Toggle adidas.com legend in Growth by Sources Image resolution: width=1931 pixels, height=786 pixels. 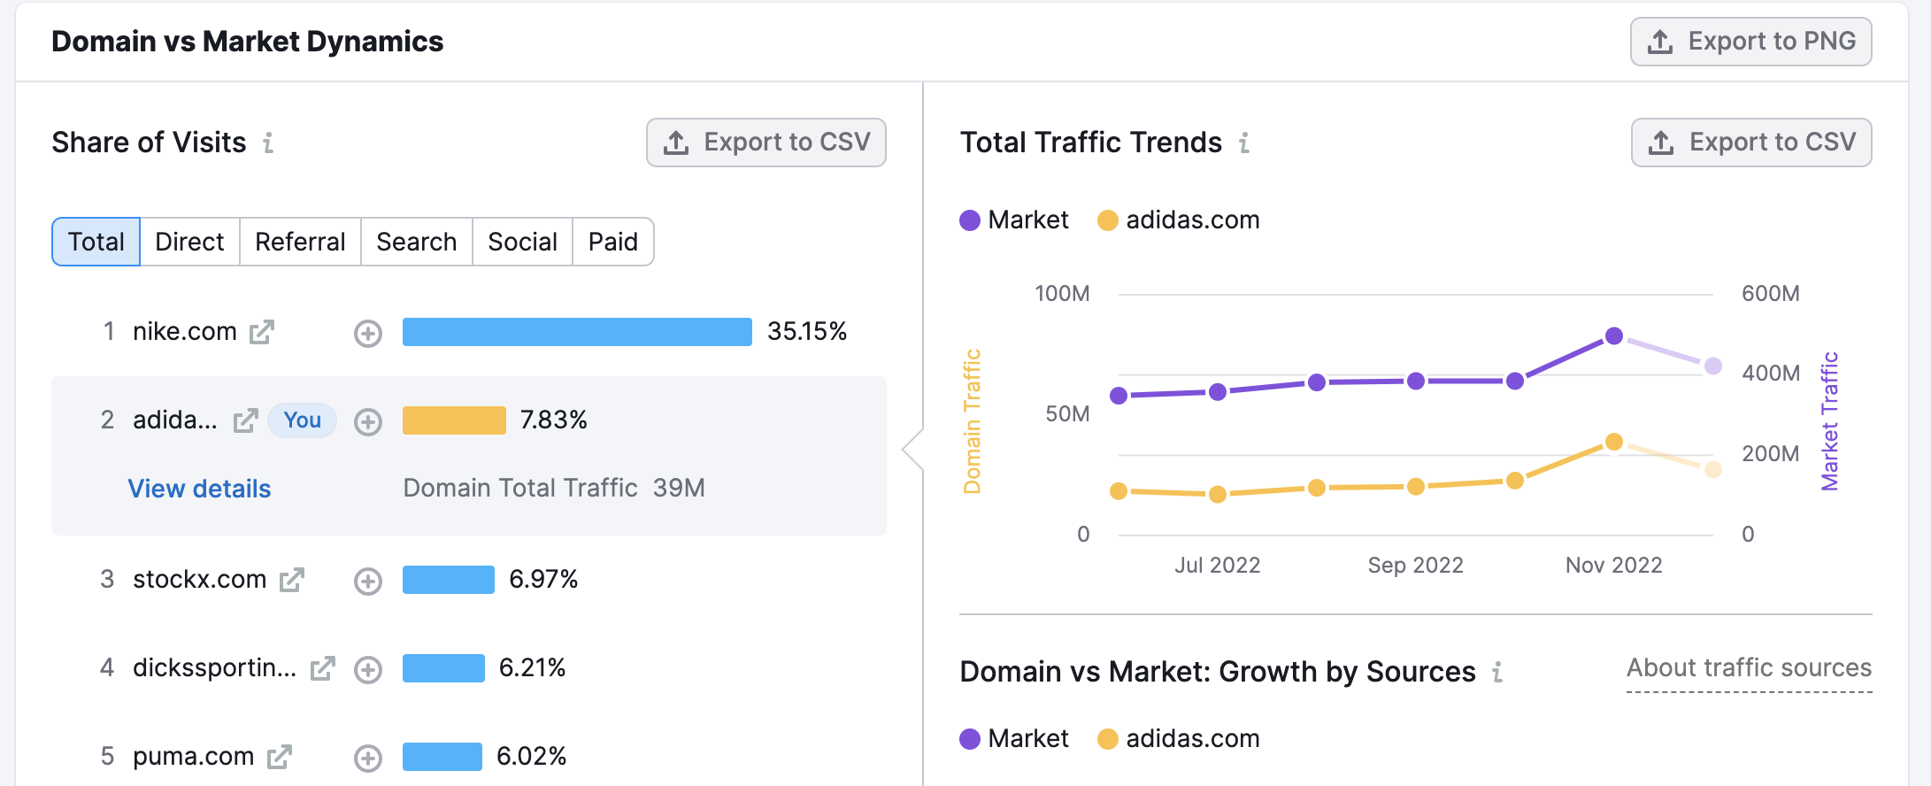1179,739
